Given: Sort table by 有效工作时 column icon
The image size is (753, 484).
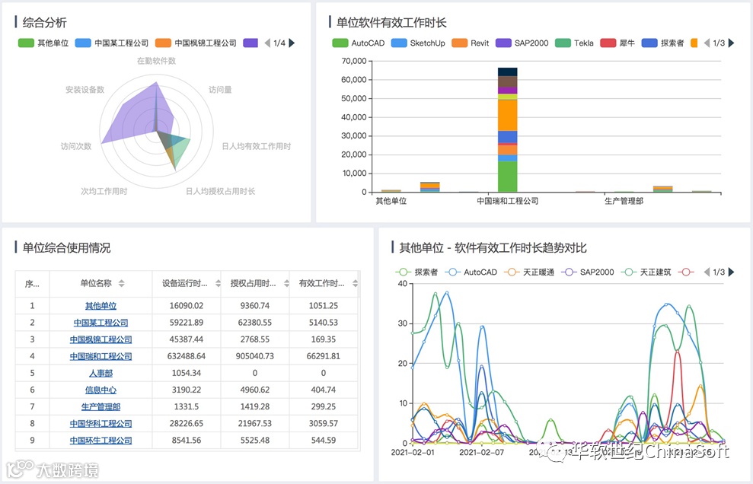Looking at the screenshot, I should click(x=356, y=283).
